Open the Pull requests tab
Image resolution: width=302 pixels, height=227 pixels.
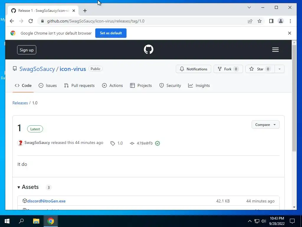(79, 85)
